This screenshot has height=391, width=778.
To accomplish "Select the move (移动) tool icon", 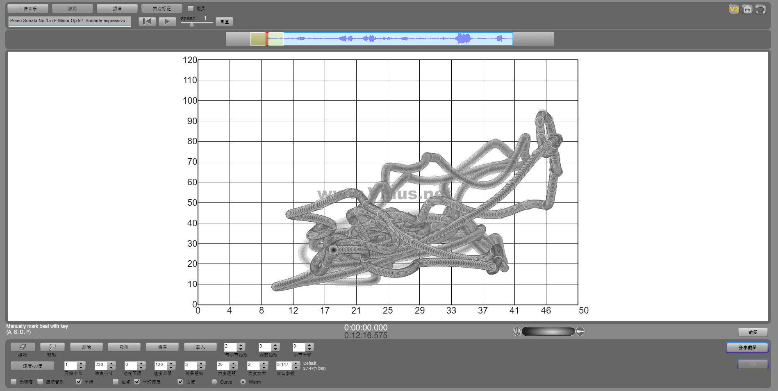I will pos(52,347).
